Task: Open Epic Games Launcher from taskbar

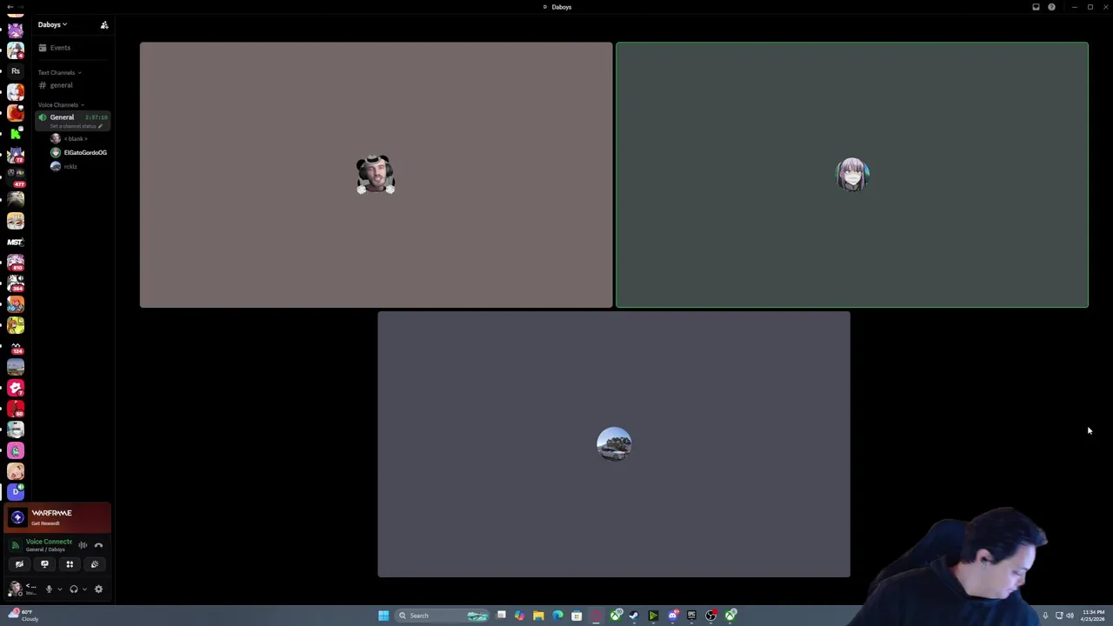Action: pyautogui.click(x=691, y=616)
